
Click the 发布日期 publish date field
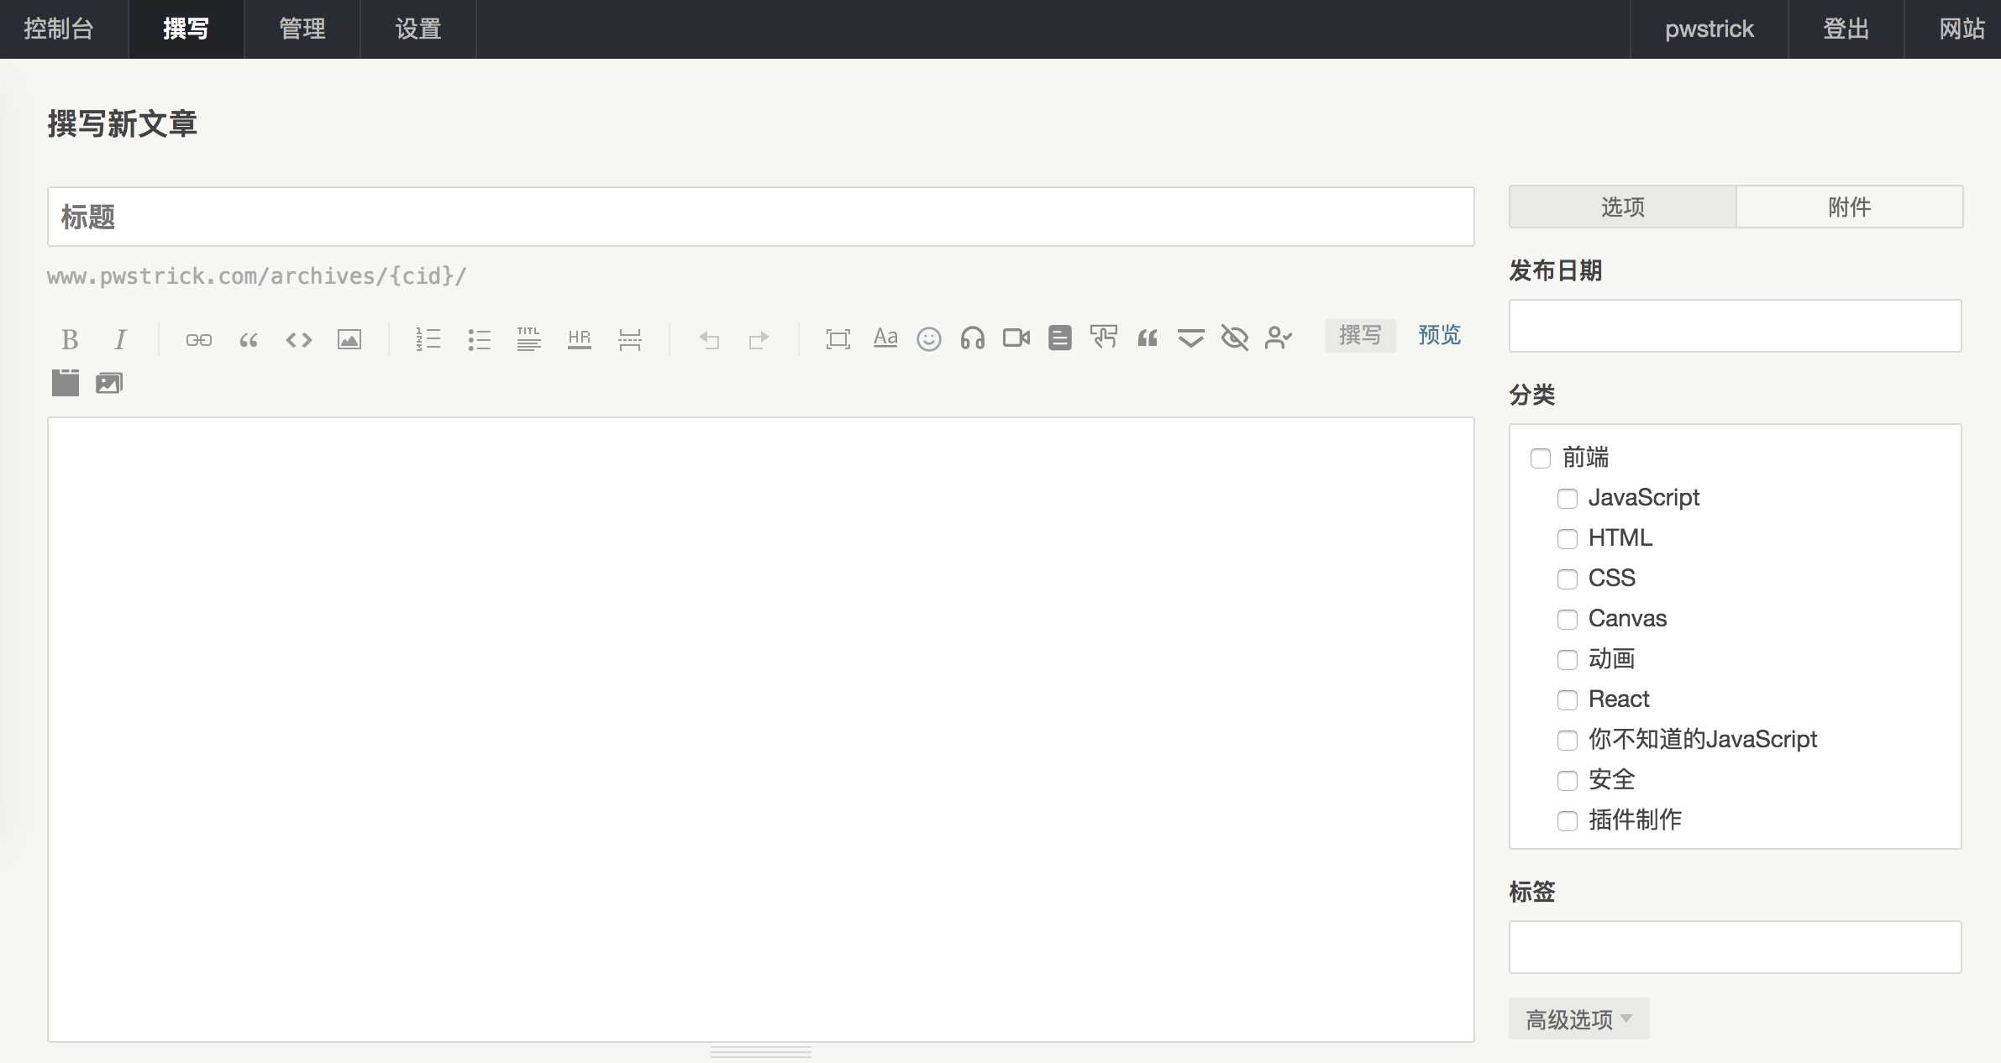point(1736,326)
